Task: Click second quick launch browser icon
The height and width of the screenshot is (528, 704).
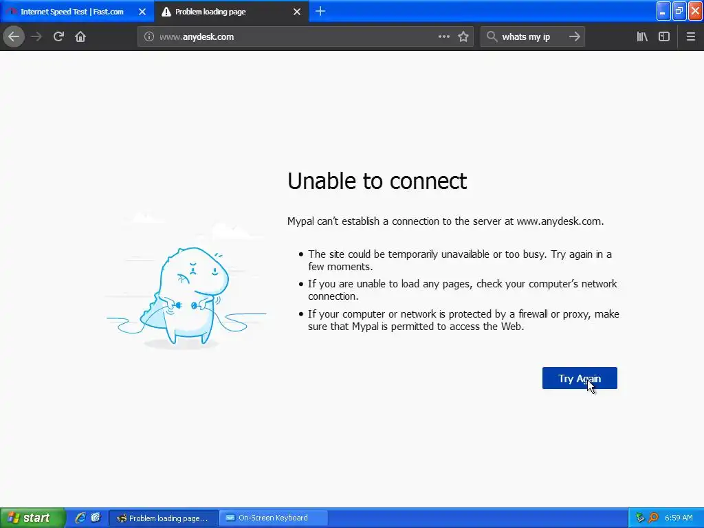Action: click(96, 518)
